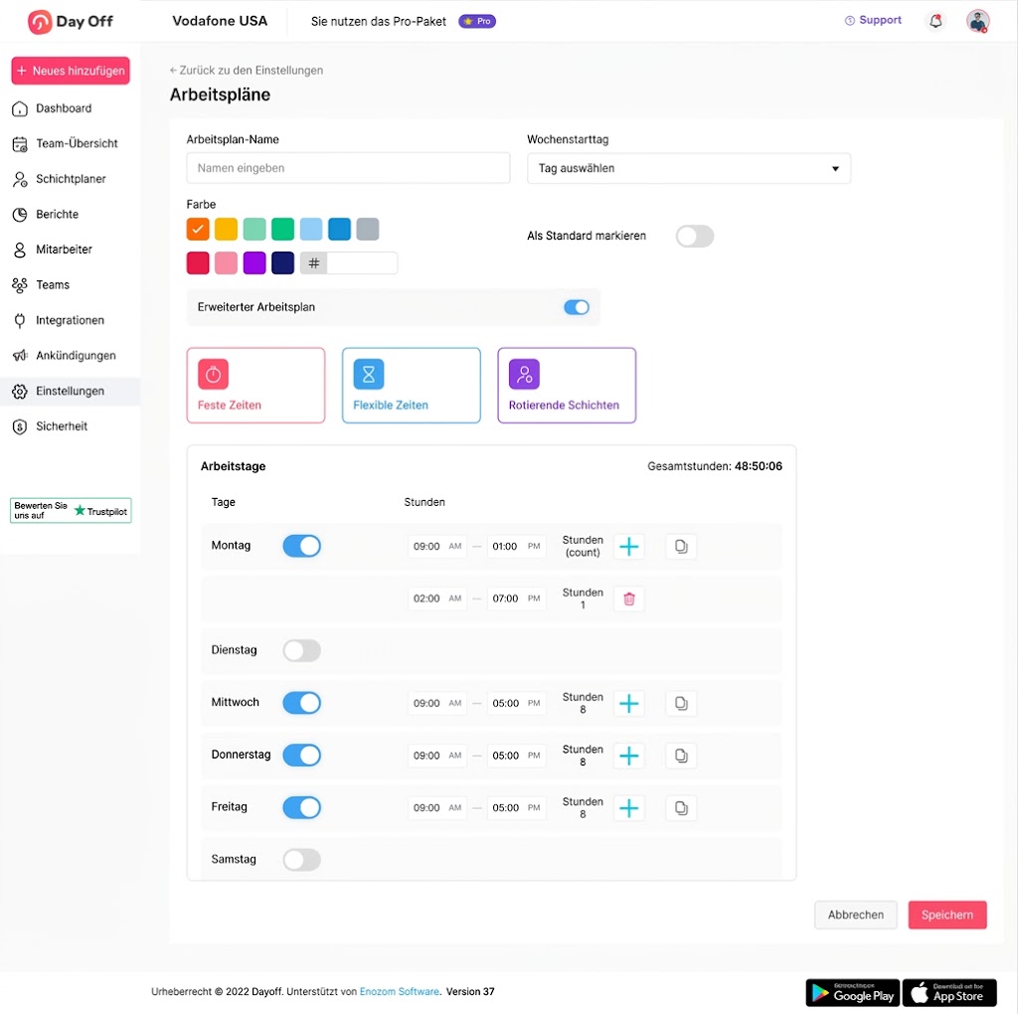Copy Freitag hours
Viewport: 1018px width, 1014px height.
click(681, 808)
